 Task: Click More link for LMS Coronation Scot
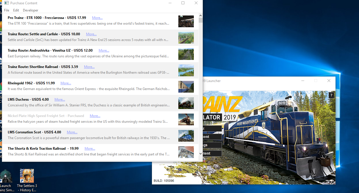tap(72, 132)
